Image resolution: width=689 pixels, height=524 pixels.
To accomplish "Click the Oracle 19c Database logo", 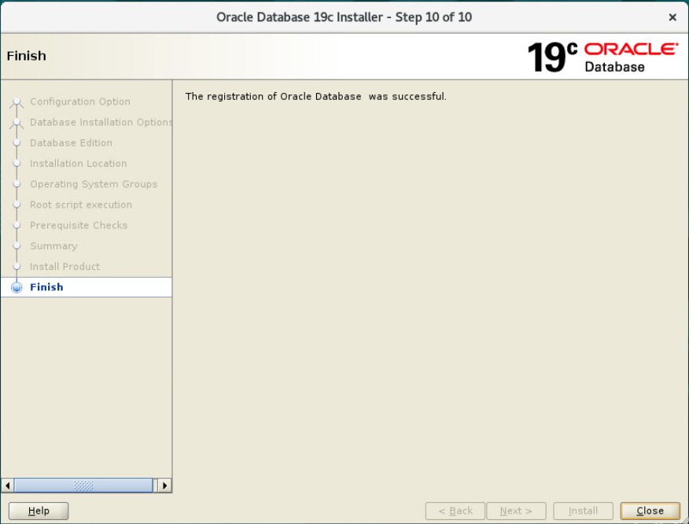I will point(602,57).
